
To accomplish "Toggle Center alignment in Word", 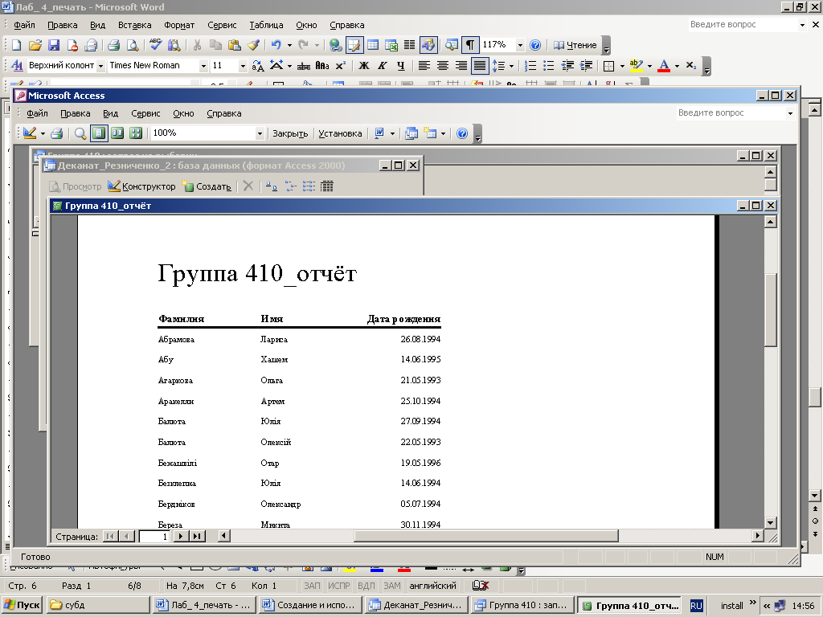I will 443,66.
